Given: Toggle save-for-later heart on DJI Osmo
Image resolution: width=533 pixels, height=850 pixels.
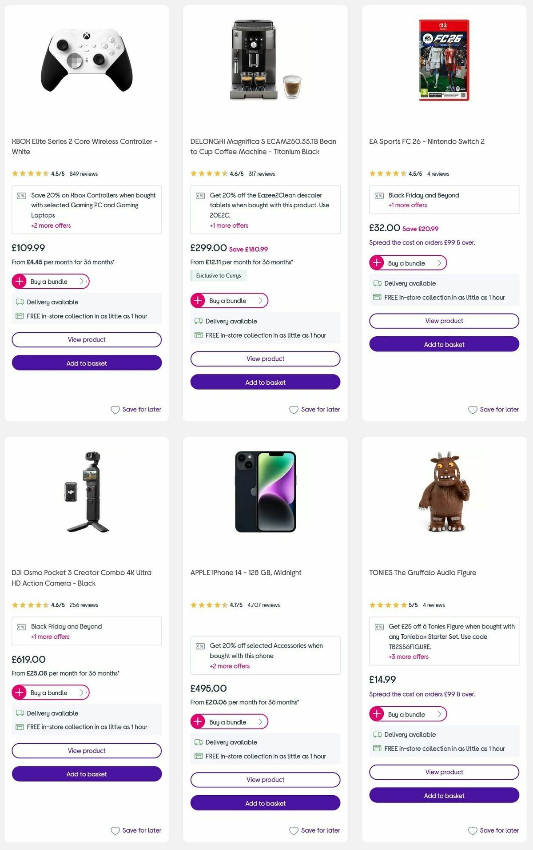Looking at the screenshot, I should (115, 830).
